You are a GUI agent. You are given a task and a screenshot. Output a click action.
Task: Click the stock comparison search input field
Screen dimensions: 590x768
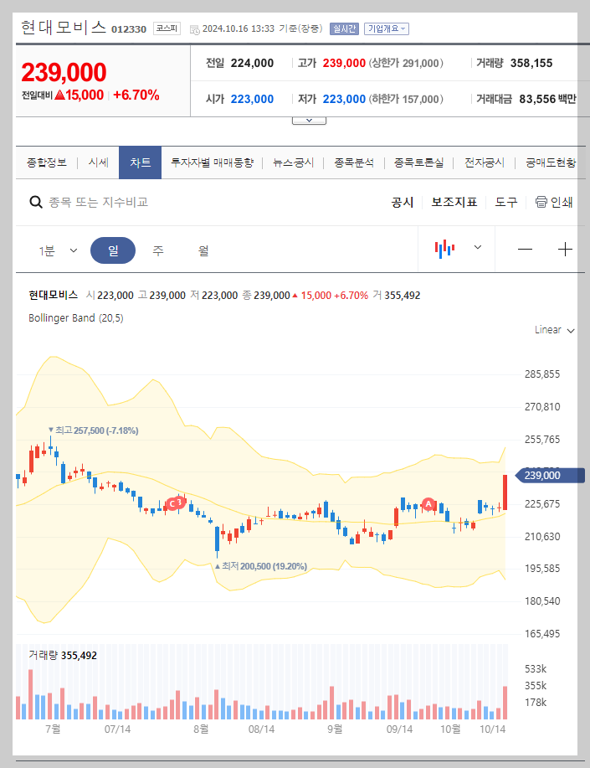click(x=126, y=202)
